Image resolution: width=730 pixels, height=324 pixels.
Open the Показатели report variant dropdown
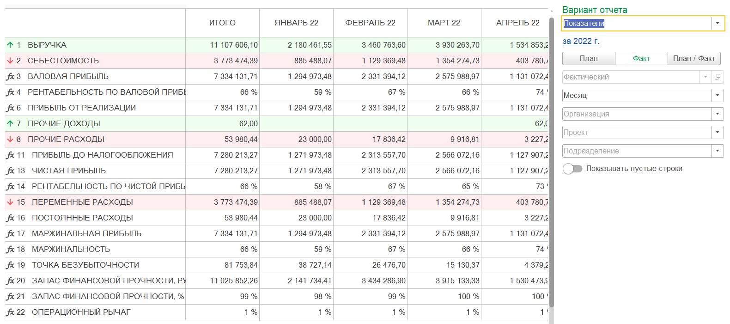coord(718,23)
